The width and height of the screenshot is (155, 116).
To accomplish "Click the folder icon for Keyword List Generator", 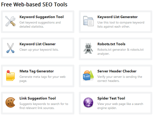I will pyautogui.click(x=88, y=21).
